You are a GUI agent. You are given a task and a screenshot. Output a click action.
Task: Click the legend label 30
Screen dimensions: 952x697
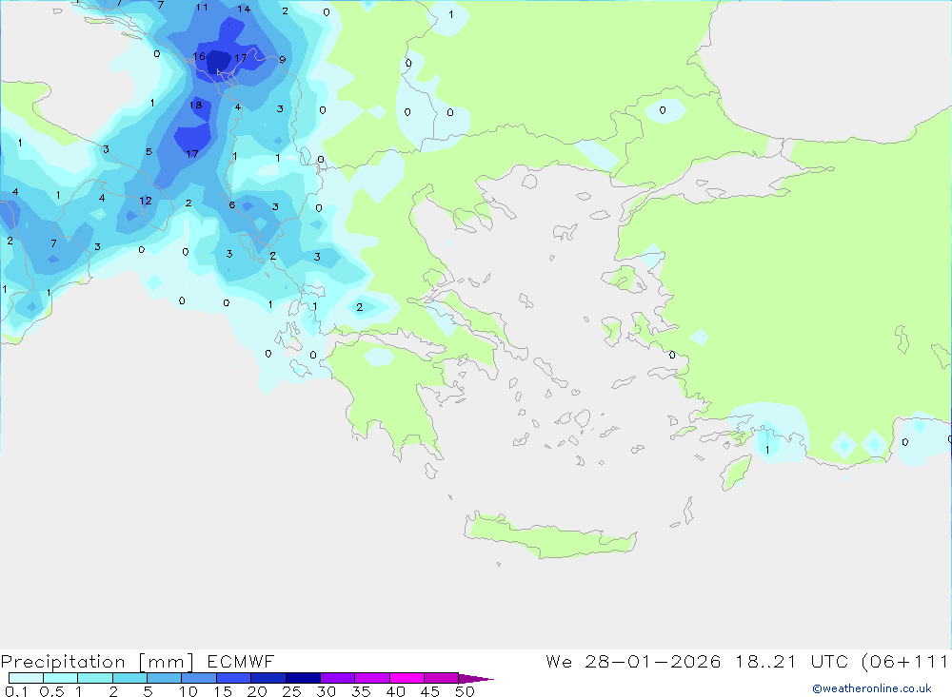(x=326, y=691)
